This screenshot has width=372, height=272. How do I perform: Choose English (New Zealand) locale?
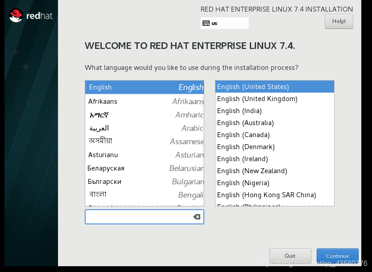[274, 171]
